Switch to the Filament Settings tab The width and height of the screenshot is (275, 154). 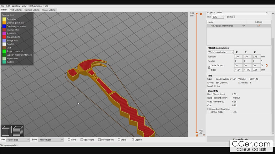(x=32, y=10)
